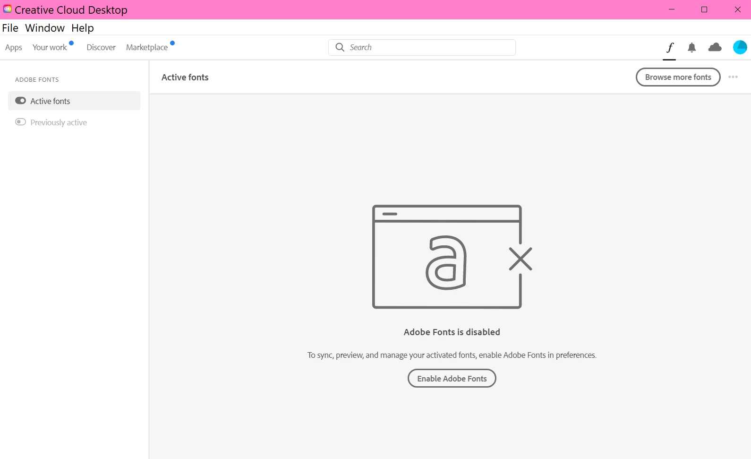This screenshot has width=751, height=459.
Task: Open the Window menu
Action: 45,28
